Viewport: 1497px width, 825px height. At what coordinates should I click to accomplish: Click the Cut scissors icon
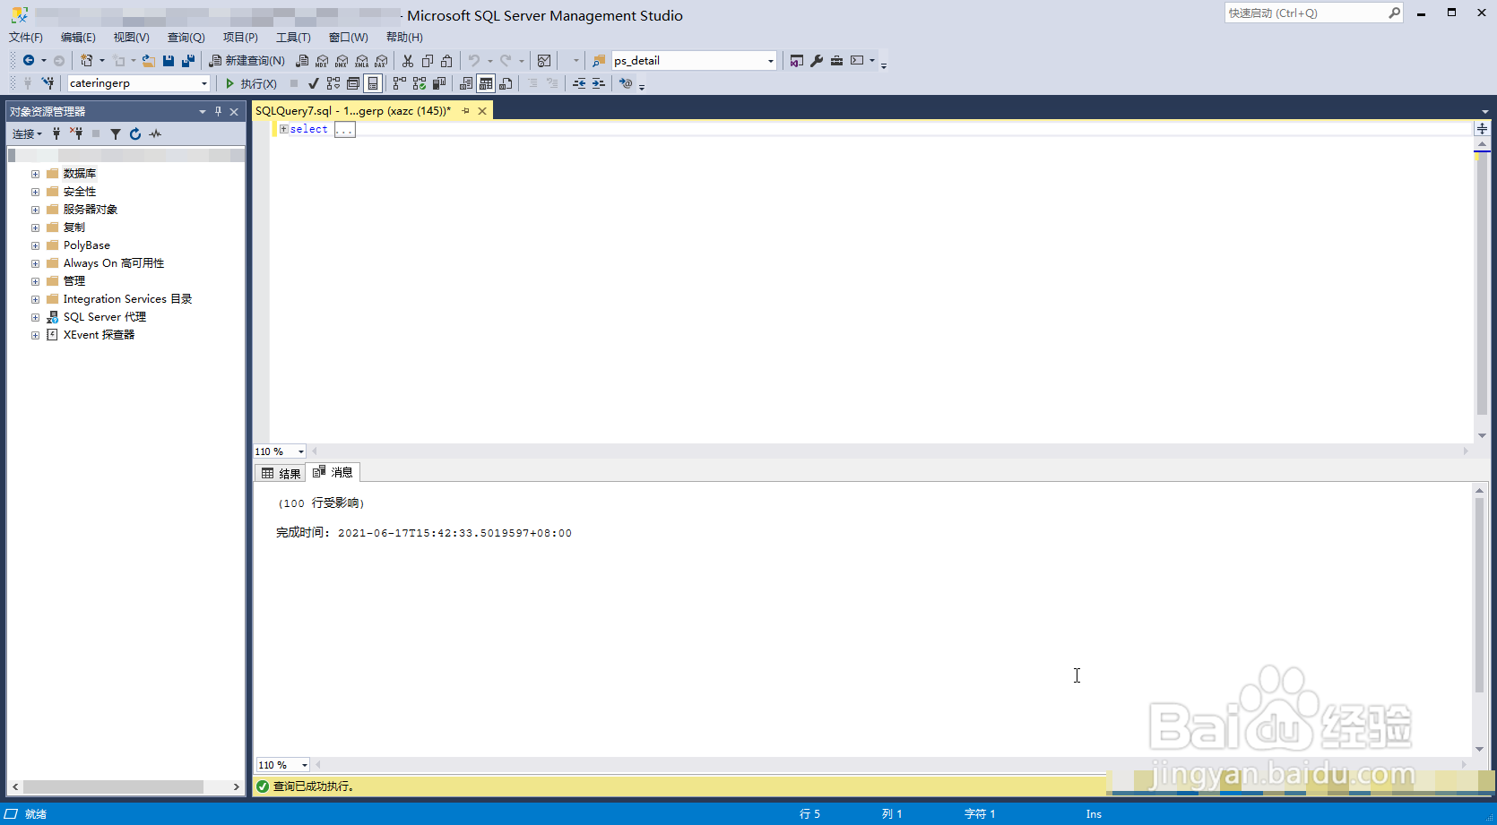click(408, 60)
